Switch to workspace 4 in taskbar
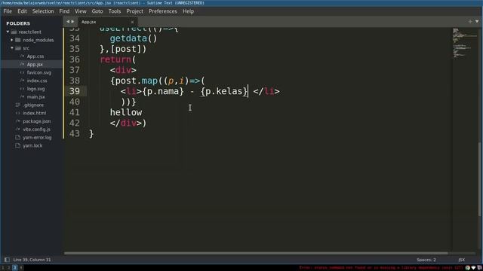This screenshot has height=271, width=483. click(21, 268)
